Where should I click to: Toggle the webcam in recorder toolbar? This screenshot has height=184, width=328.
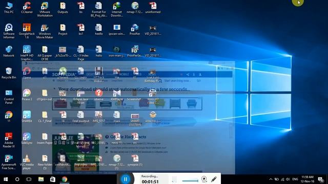click(204, 179)
